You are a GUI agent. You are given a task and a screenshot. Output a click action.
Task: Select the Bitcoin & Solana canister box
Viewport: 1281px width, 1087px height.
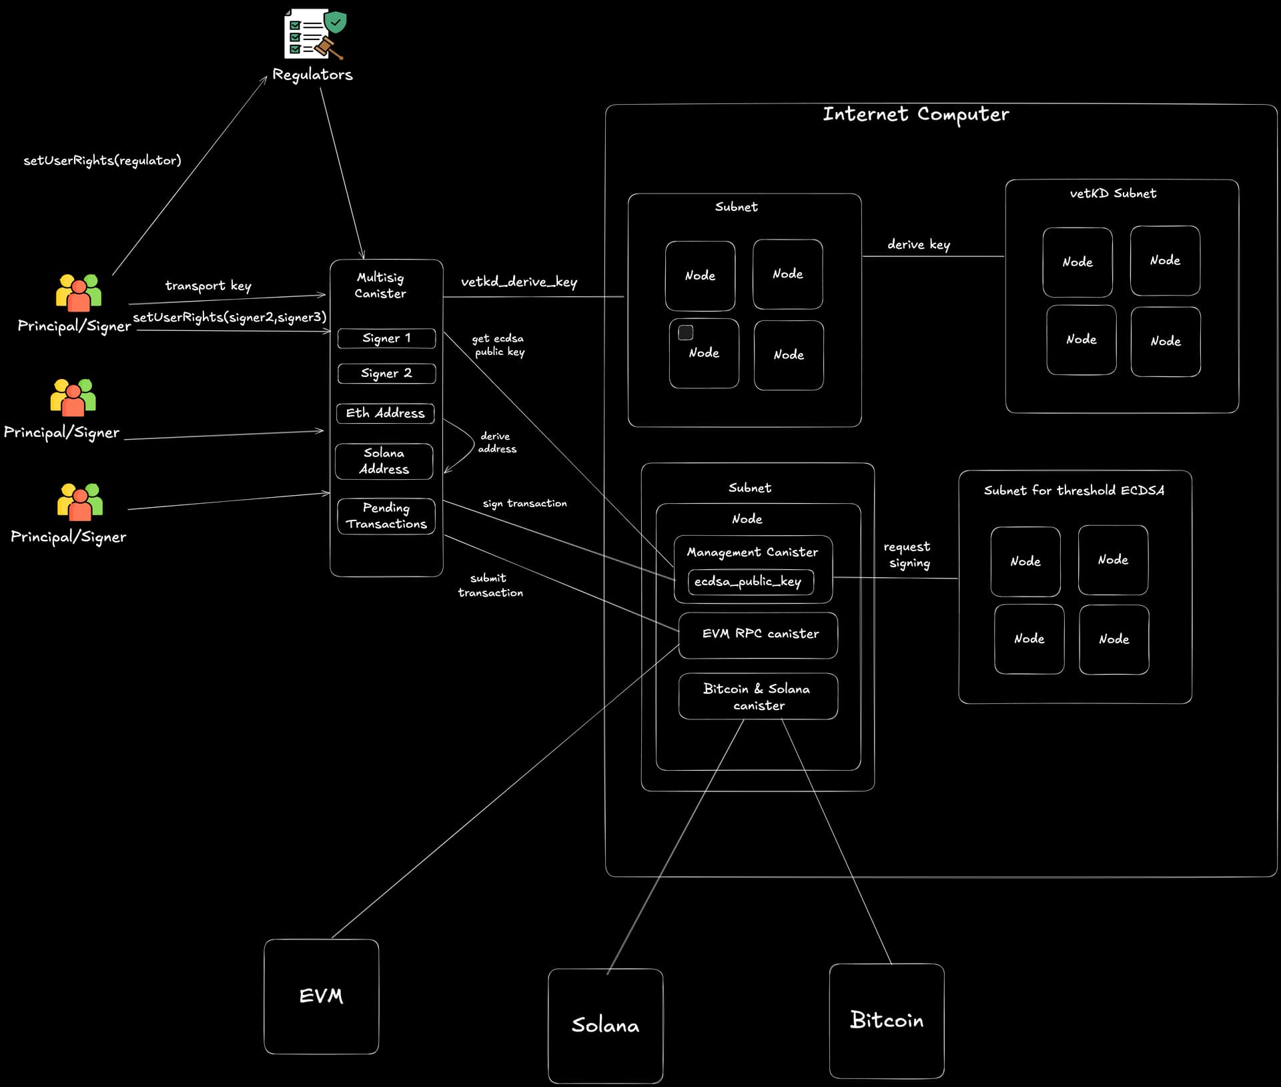[758, 697]
